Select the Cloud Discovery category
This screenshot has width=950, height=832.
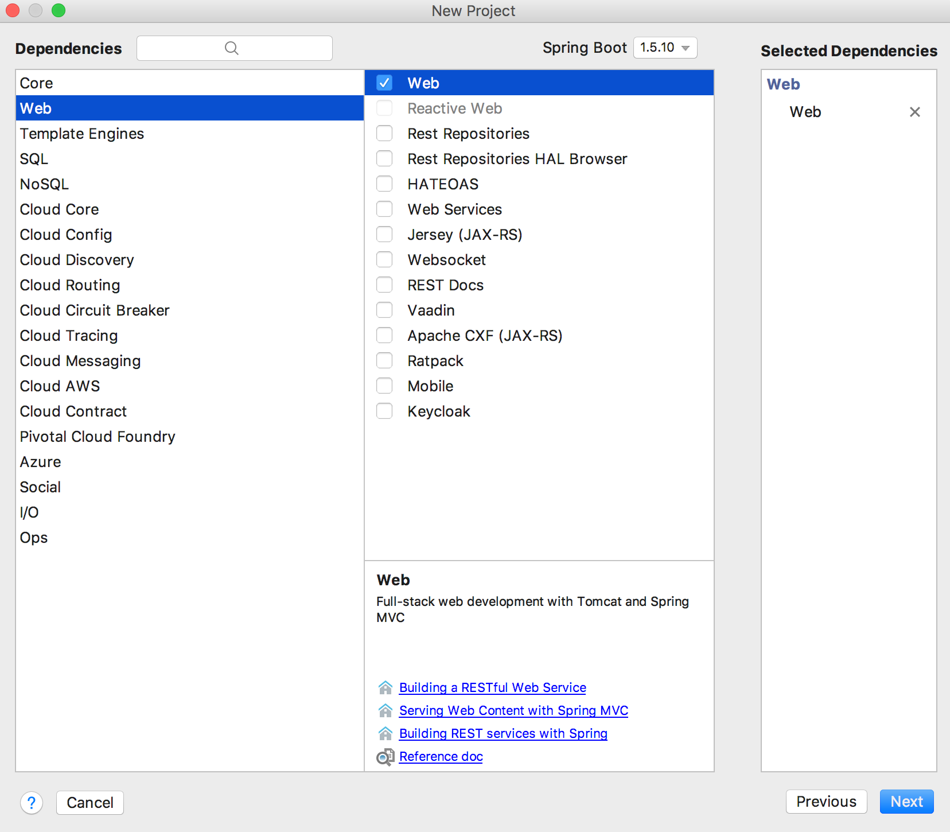190,259
